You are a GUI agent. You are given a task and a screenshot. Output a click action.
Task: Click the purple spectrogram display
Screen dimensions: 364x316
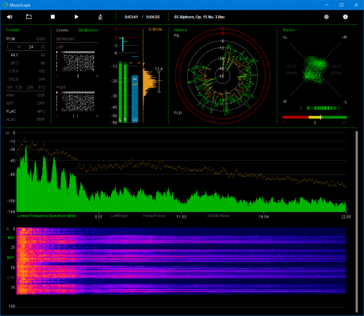pyautogui.click(x=181, y=261)
